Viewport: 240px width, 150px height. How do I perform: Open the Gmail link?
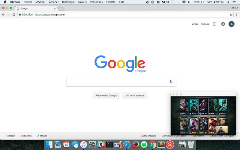195,24
